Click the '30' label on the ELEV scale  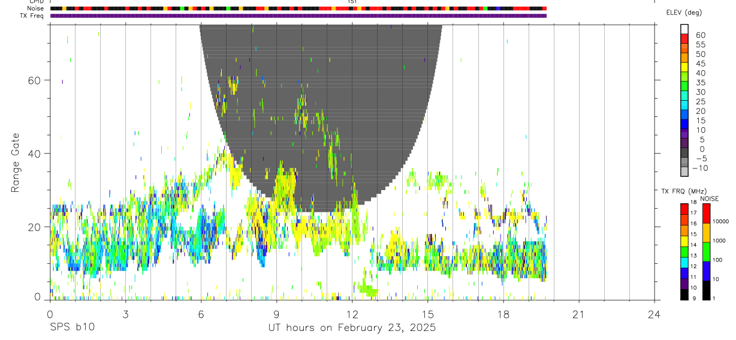(x=700, y=92)
